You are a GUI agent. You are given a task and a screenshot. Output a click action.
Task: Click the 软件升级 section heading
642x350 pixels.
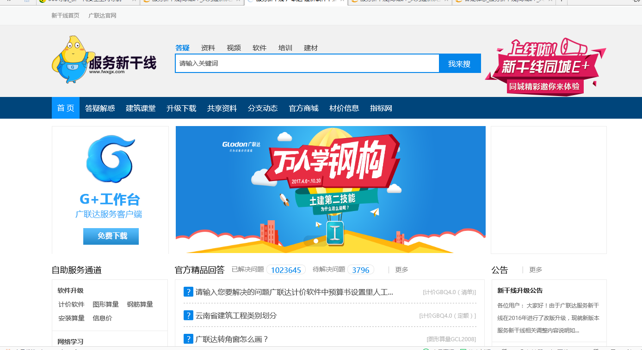(x=70, y=290)
